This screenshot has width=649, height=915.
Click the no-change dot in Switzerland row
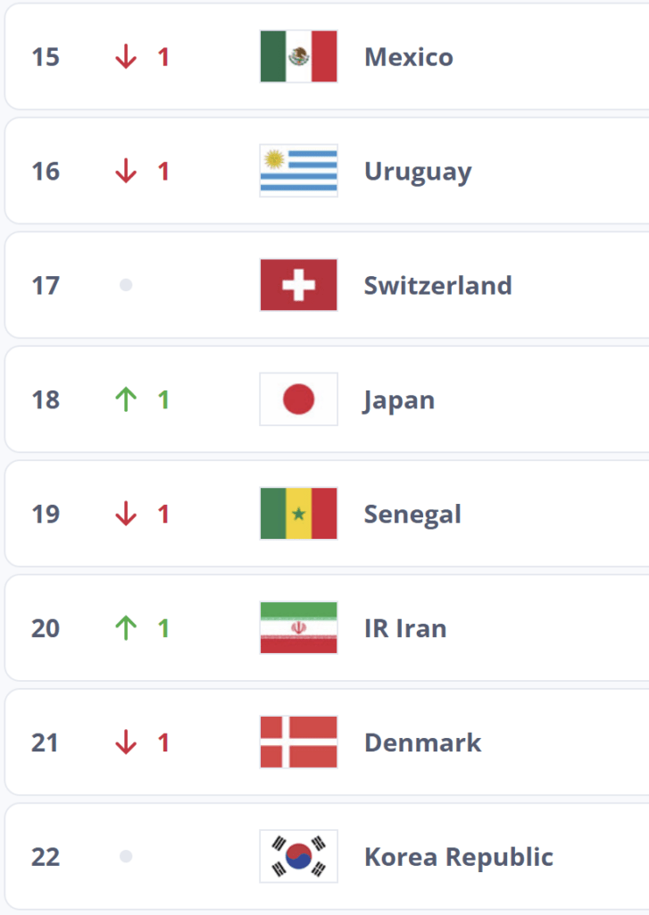click(x=126, y=285)
